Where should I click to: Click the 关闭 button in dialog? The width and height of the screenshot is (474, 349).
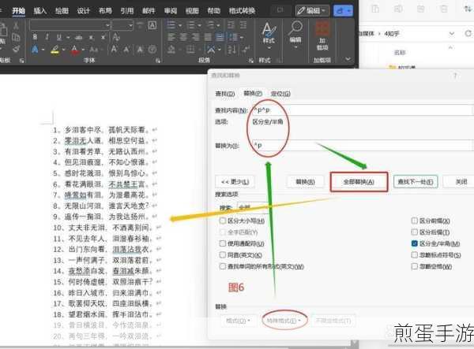461,182
